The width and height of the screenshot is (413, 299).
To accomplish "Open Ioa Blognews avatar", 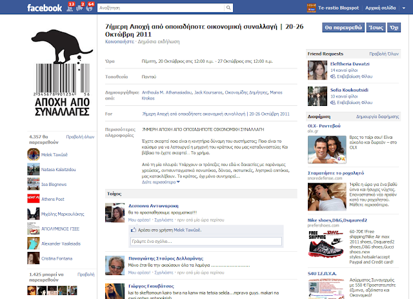I will 34,184.
